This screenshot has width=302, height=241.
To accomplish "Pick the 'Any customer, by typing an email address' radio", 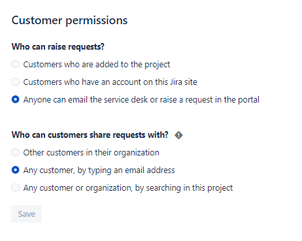I will point(16,170).
